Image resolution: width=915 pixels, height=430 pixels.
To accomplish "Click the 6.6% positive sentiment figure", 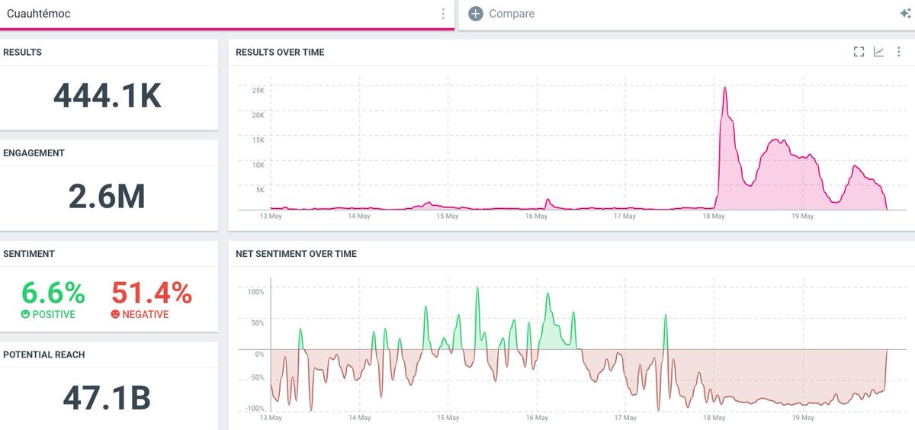I will click(x=53, y=293).
